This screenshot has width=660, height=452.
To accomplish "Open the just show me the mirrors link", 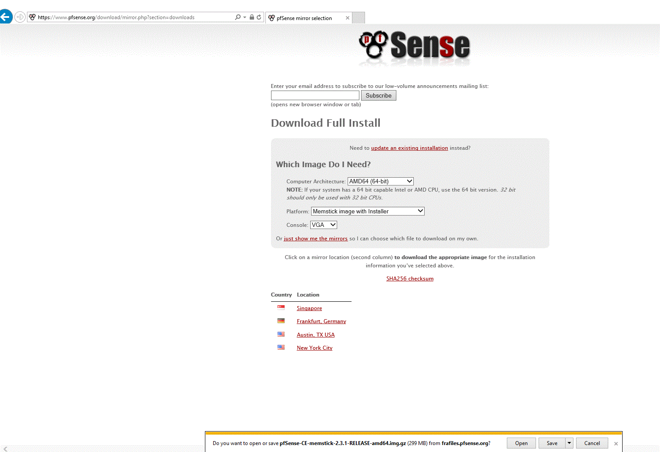I will click(x=316, y=239).
